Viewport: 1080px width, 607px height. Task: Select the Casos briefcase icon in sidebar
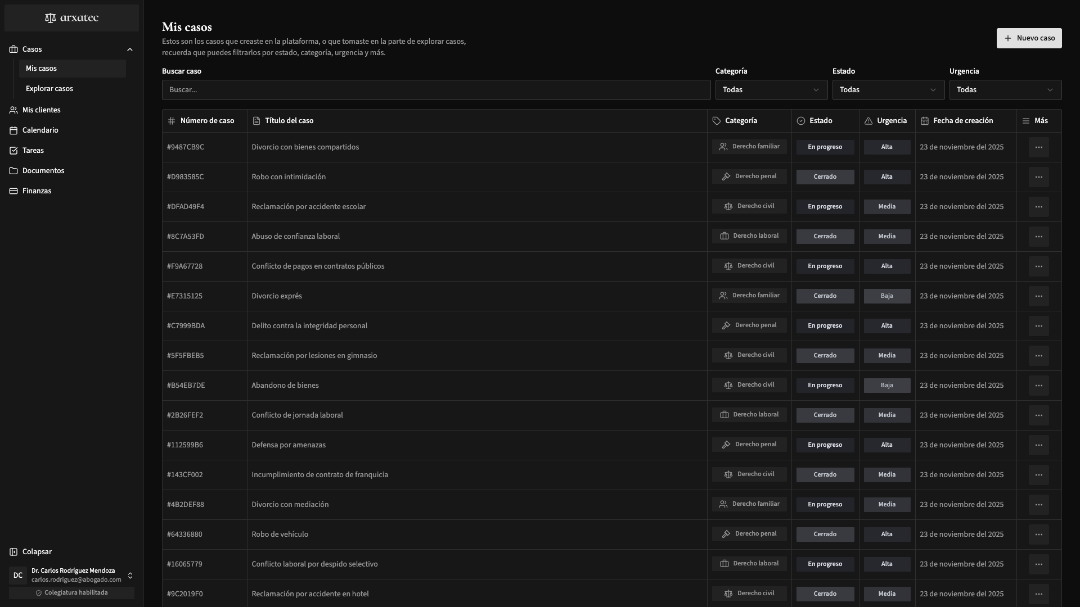tap(13, 49)
